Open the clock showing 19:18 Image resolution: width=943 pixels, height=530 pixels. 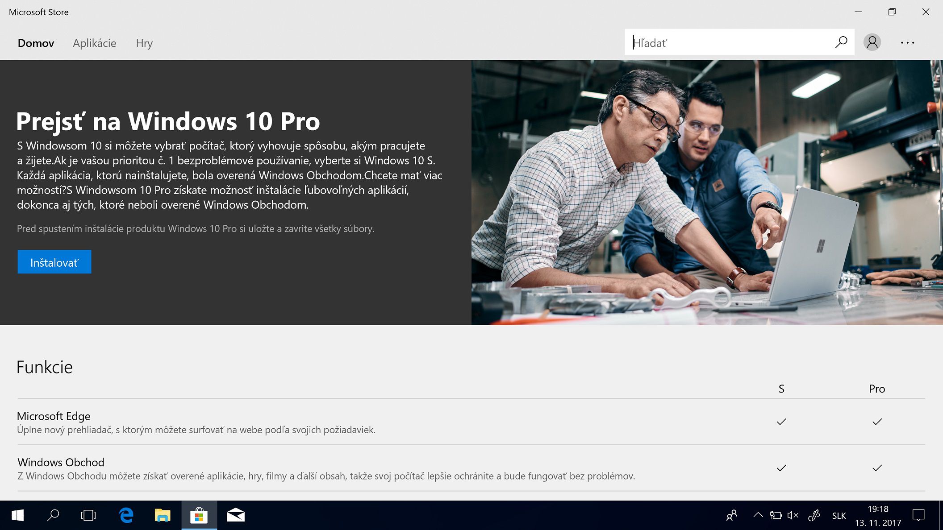click(x=878, y=516)
